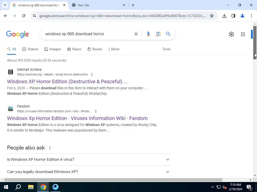Reload the current page
This screenshot has width=257, height=192.
coord(24,16)
